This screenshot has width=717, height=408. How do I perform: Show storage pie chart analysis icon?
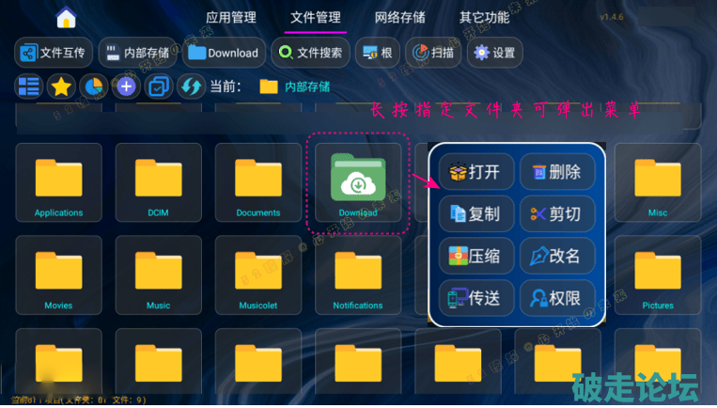click(94, 86)
